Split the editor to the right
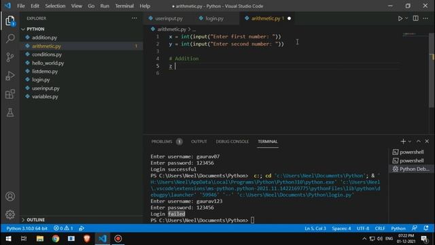Viewport: 435px width, 245px height. click(415, 18)
